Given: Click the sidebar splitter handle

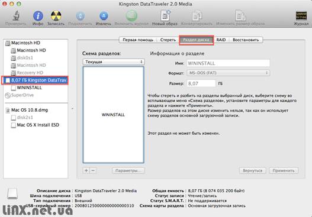Looking at the screenshot, I should (x=72, y=109).
